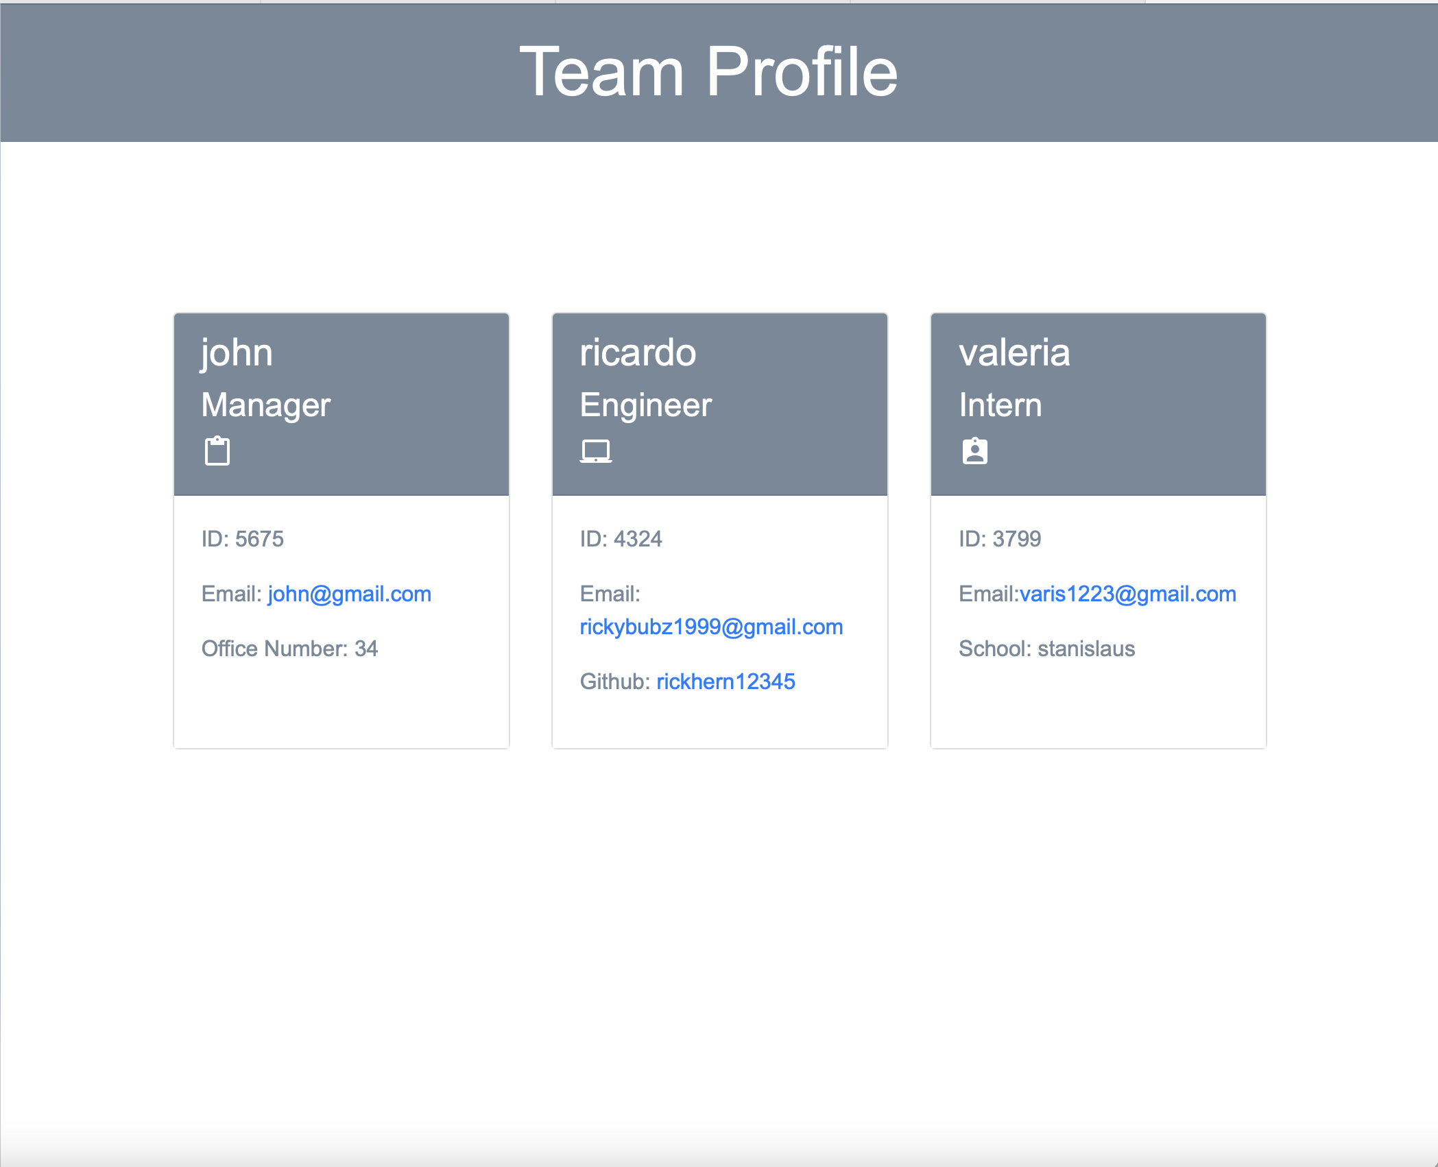Click the badge icon on valeria's card
Viewport: 1438px width, 1167px height.
974,449
